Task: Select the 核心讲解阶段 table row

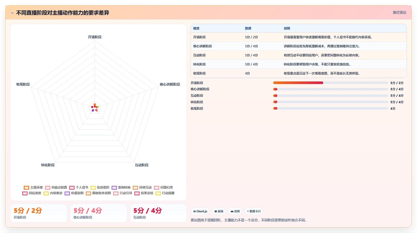Action: 299,46
